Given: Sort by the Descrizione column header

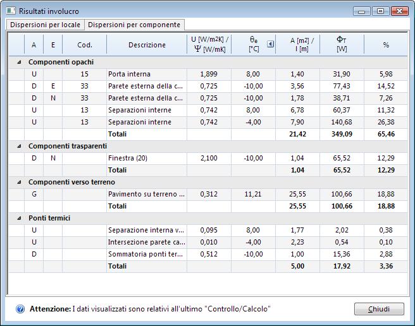Looking at the screenshot, I should coord(147,45).
